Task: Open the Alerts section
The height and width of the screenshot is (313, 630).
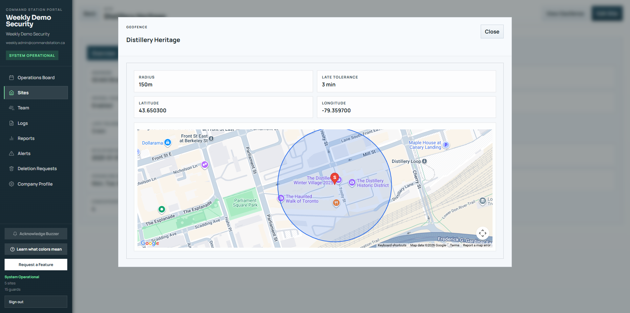Action: (x=36, y=153)
